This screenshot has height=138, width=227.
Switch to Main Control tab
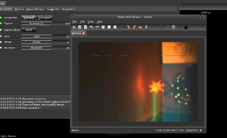coord(6,9)
